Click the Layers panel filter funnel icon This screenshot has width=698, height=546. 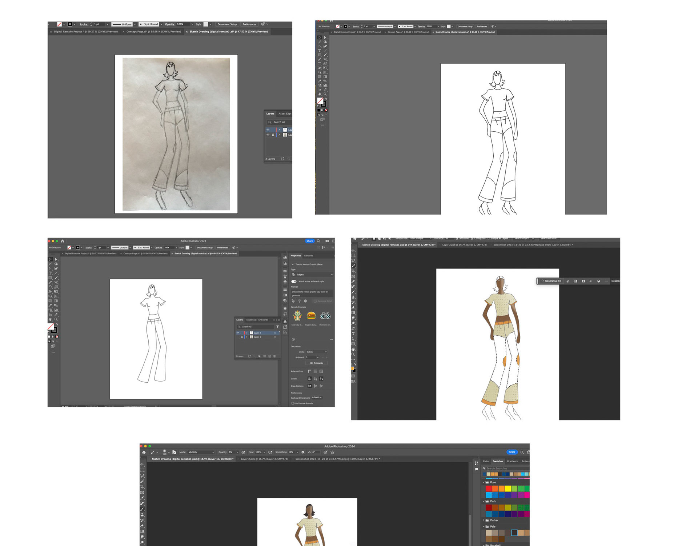(x=277, y=327)
